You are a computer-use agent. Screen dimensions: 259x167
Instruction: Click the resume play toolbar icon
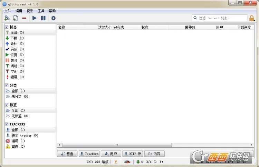coord(34,18)
